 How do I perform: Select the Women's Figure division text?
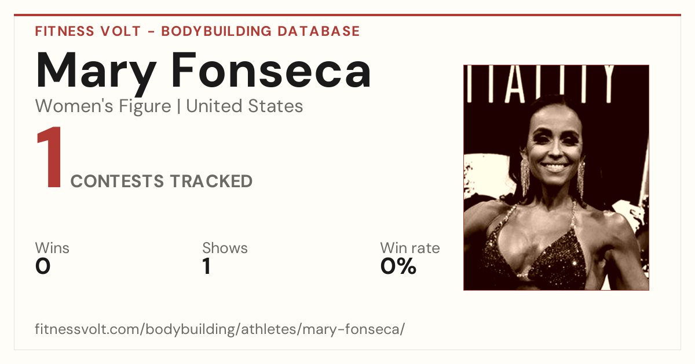[103, 106]
